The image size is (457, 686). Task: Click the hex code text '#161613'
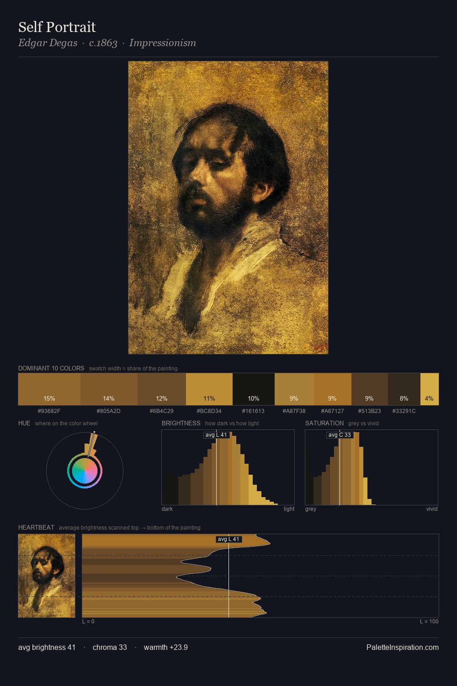[253, 411]
